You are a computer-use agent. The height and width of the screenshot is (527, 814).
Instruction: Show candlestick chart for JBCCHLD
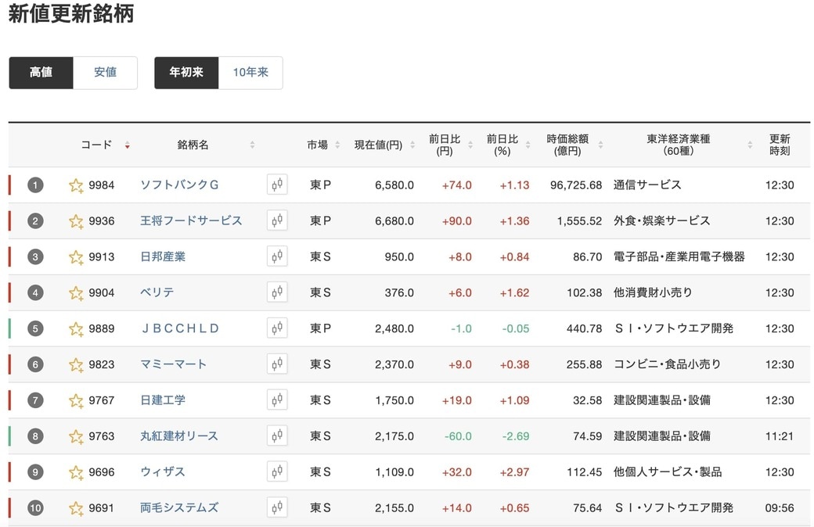277,328
